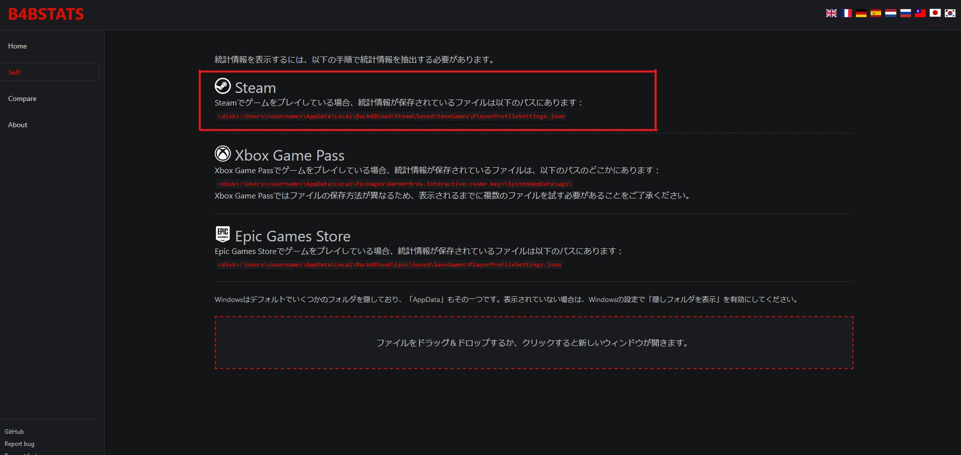Choose the German flag language

click(x=861, y=13)
